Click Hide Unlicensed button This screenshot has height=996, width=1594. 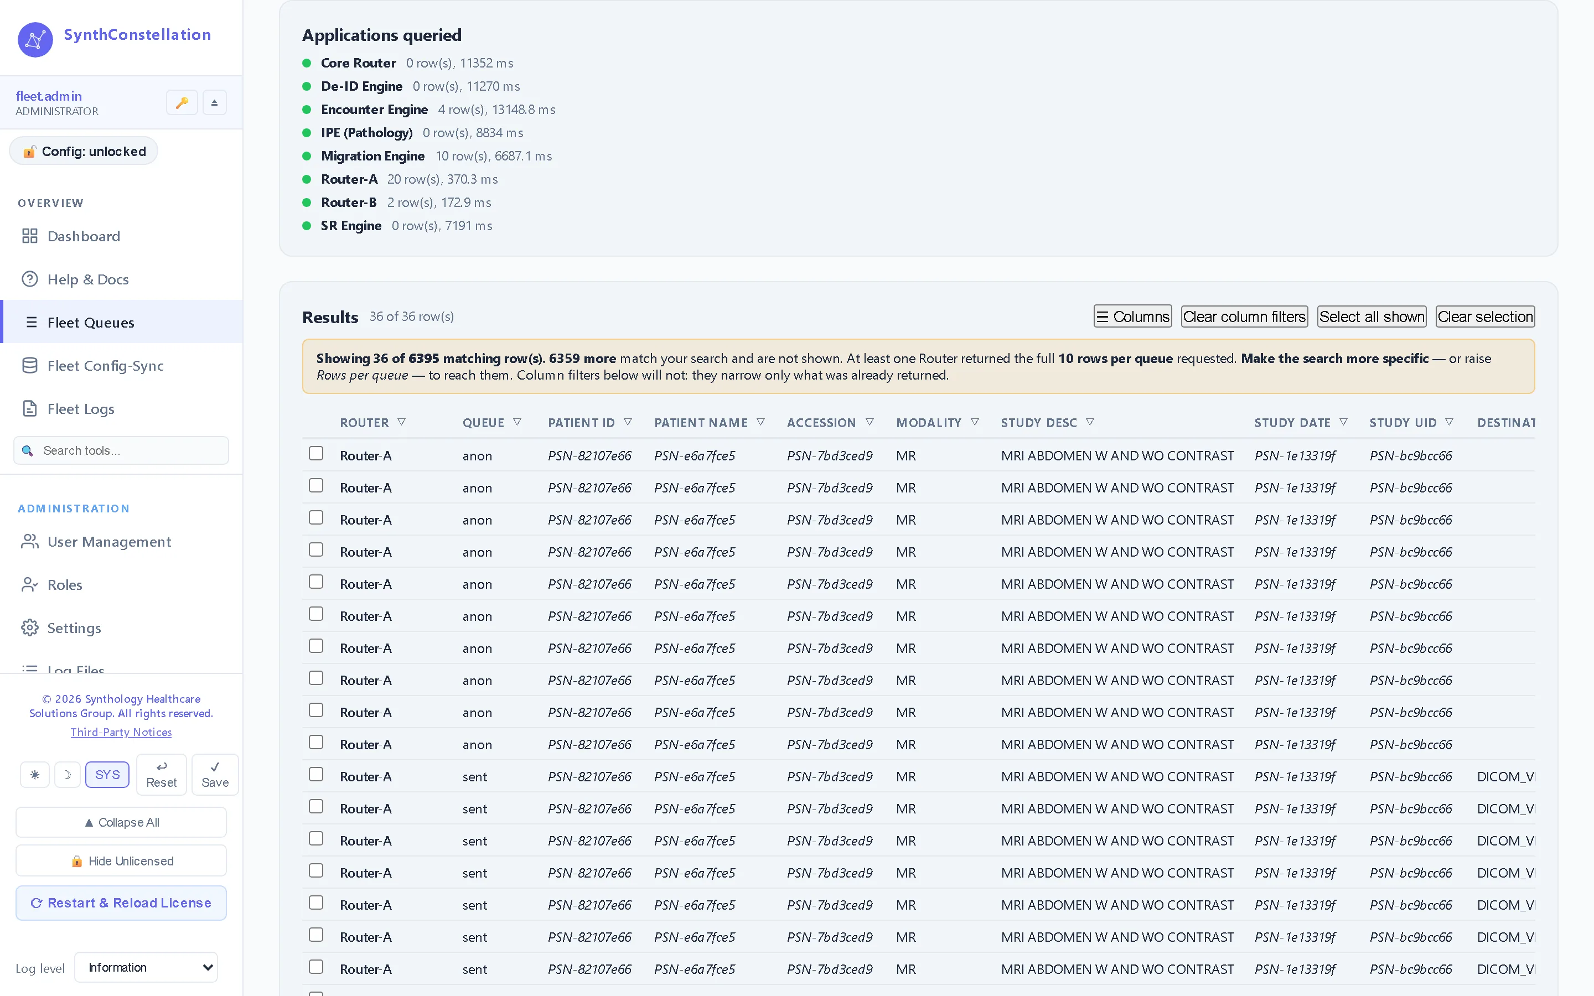tap(121, 861)
